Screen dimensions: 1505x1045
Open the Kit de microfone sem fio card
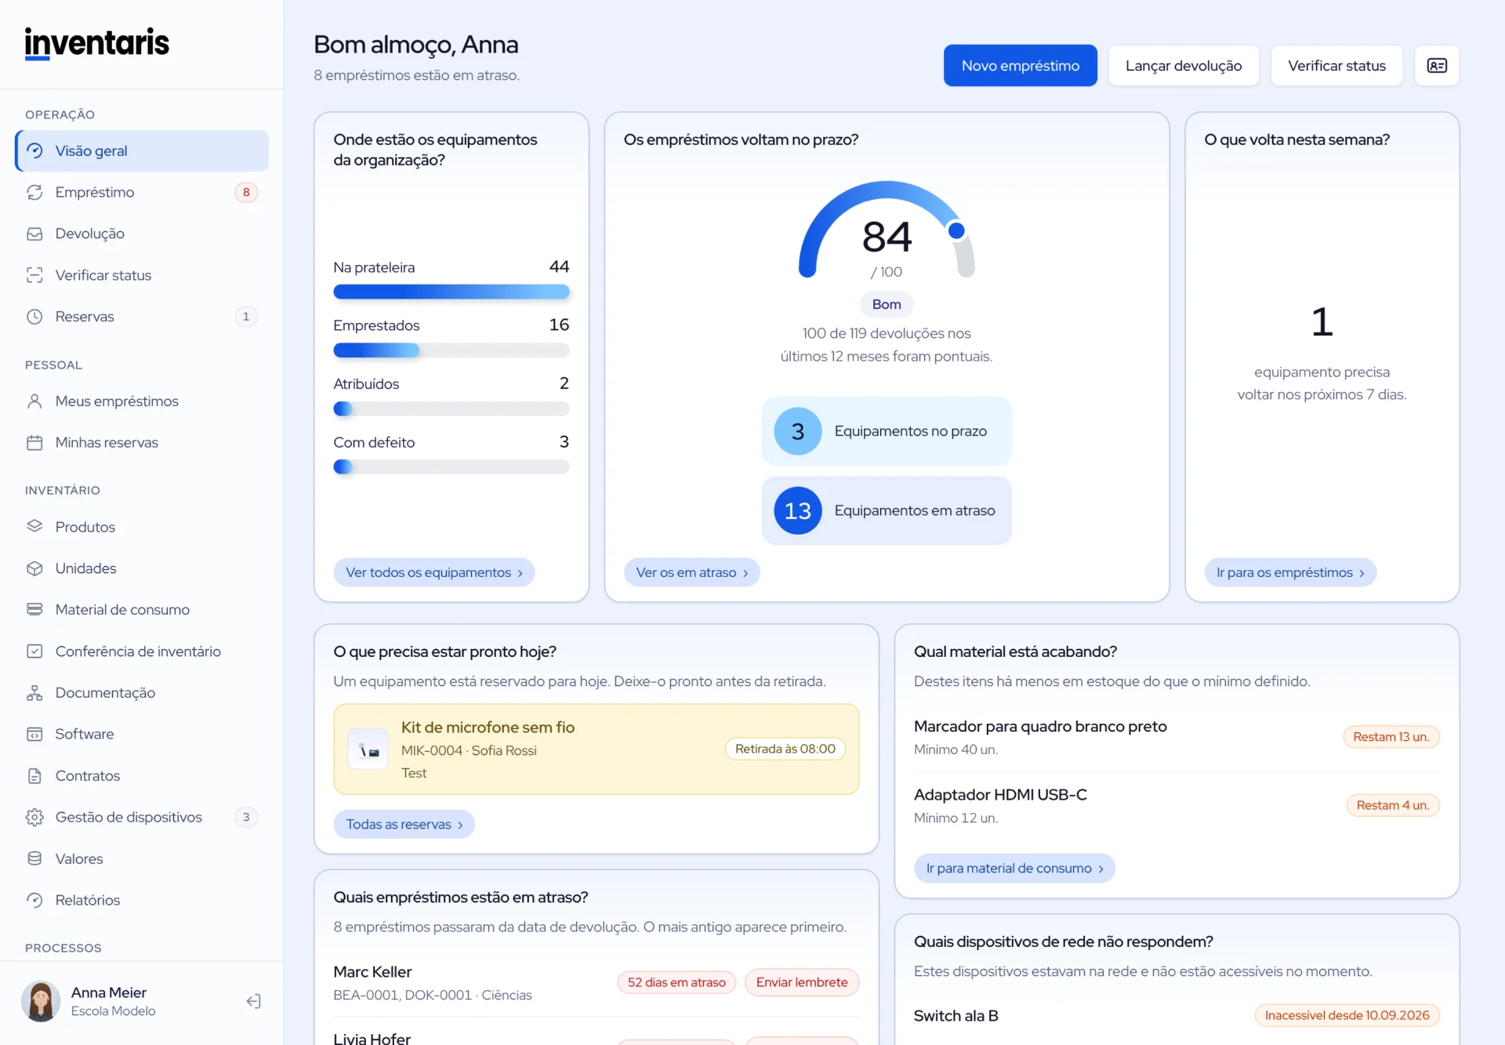tap(597, 749)
